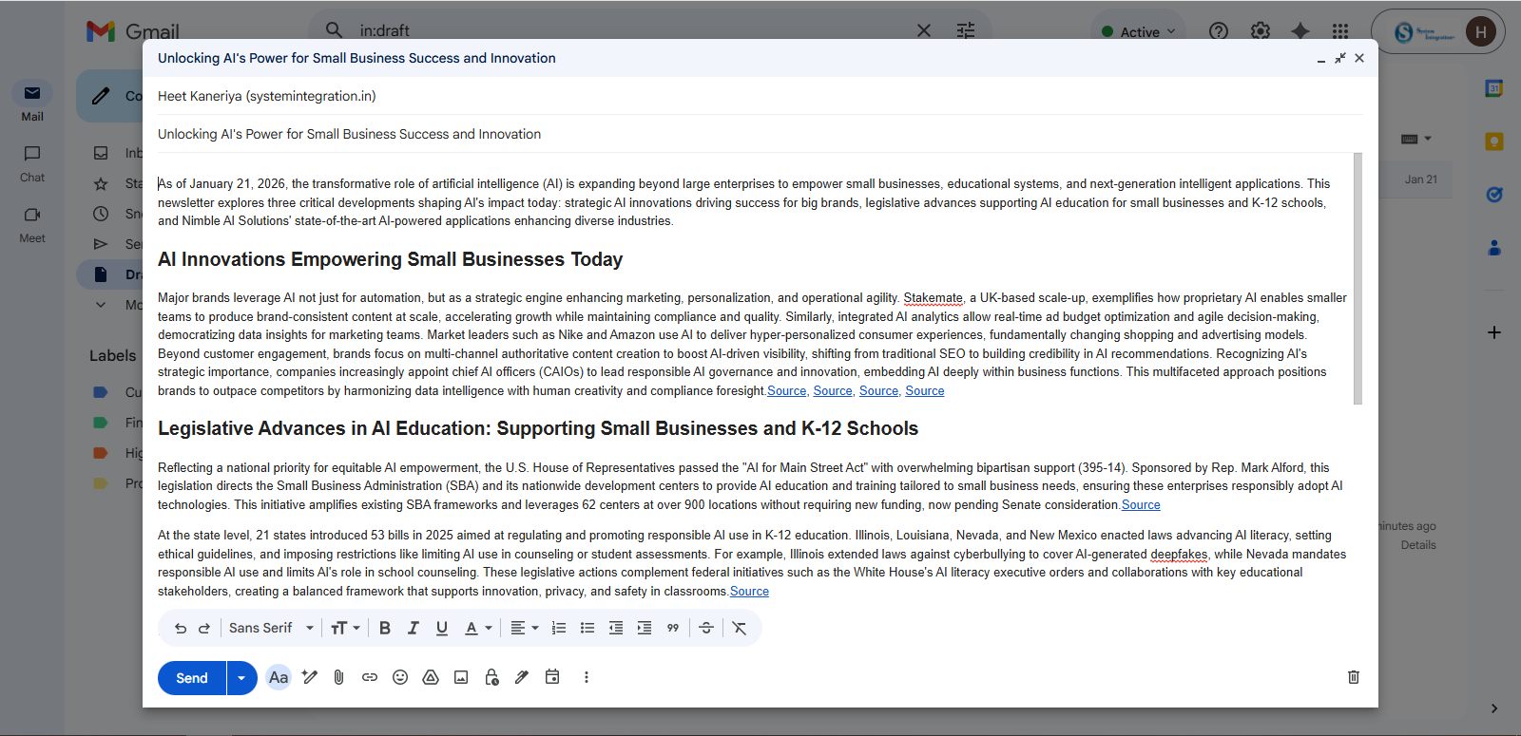Open the text alignment dropdown

[x=524, y=628]
